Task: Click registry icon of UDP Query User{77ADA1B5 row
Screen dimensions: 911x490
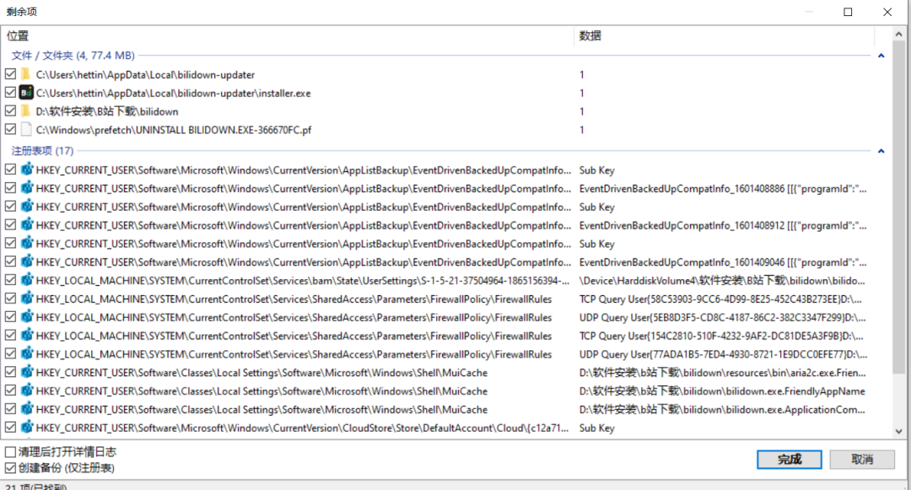Action: pos(27,353)
